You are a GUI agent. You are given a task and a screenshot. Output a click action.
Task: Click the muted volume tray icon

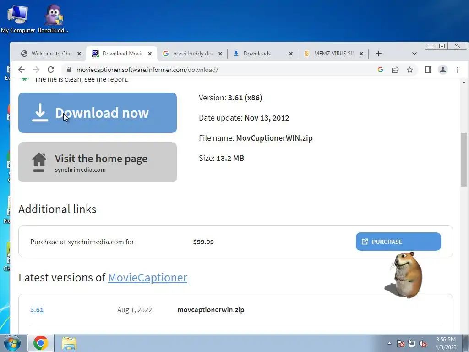click(x=423, y=343)
